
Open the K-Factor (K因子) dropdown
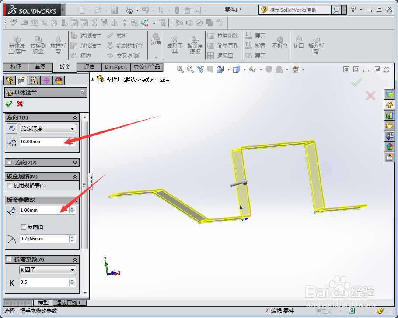48,270
